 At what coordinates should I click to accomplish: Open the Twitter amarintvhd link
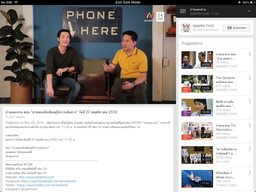42,185
